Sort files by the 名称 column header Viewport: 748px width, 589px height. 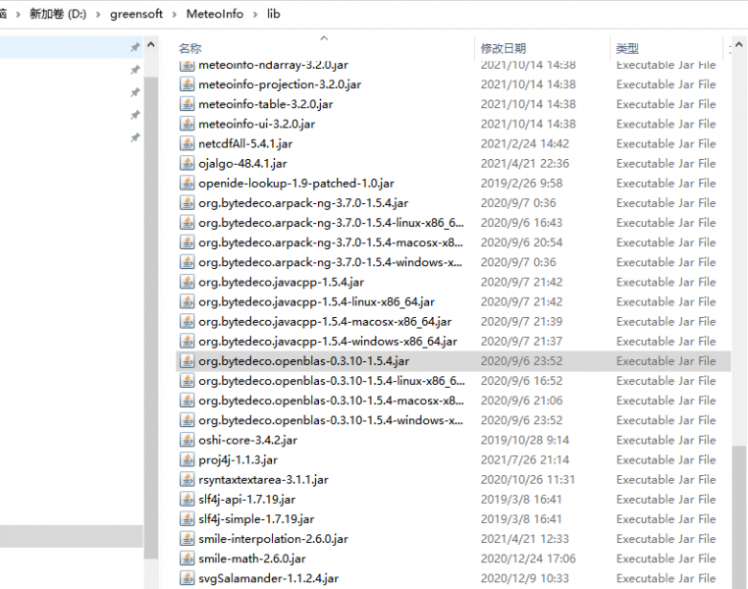[190, 48]
